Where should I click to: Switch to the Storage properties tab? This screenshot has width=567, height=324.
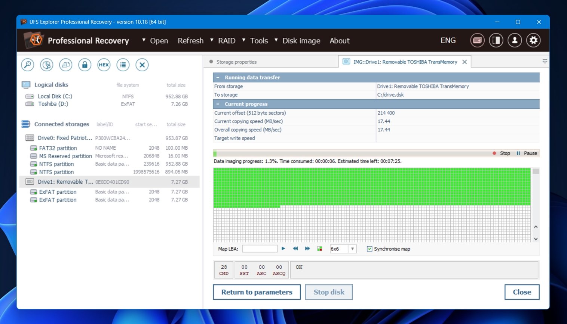[x=237, y=62]
